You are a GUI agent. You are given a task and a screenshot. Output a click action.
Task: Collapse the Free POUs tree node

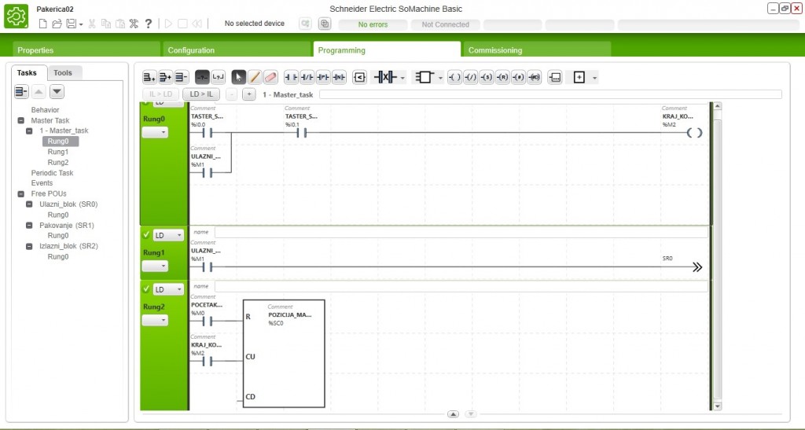pos(20,193)
